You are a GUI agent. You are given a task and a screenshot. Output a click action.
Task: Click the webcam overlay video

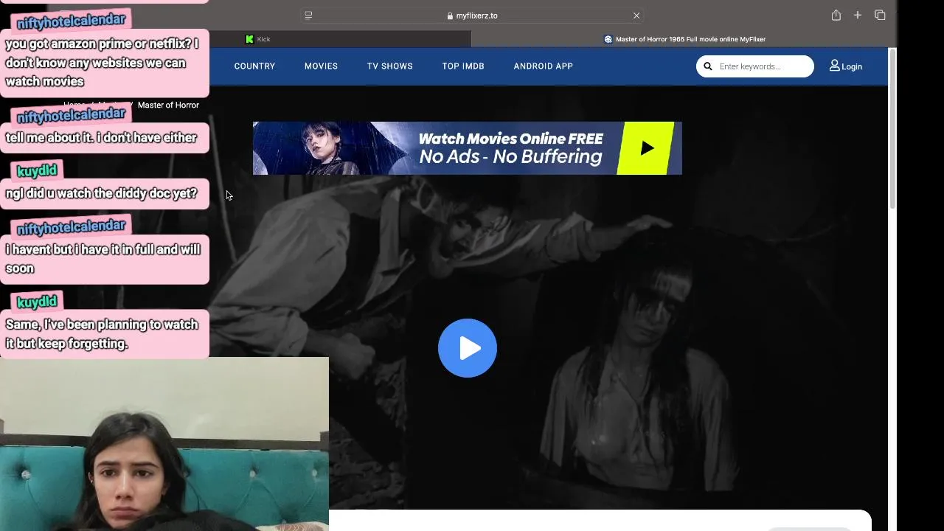[x=164, y=444]
